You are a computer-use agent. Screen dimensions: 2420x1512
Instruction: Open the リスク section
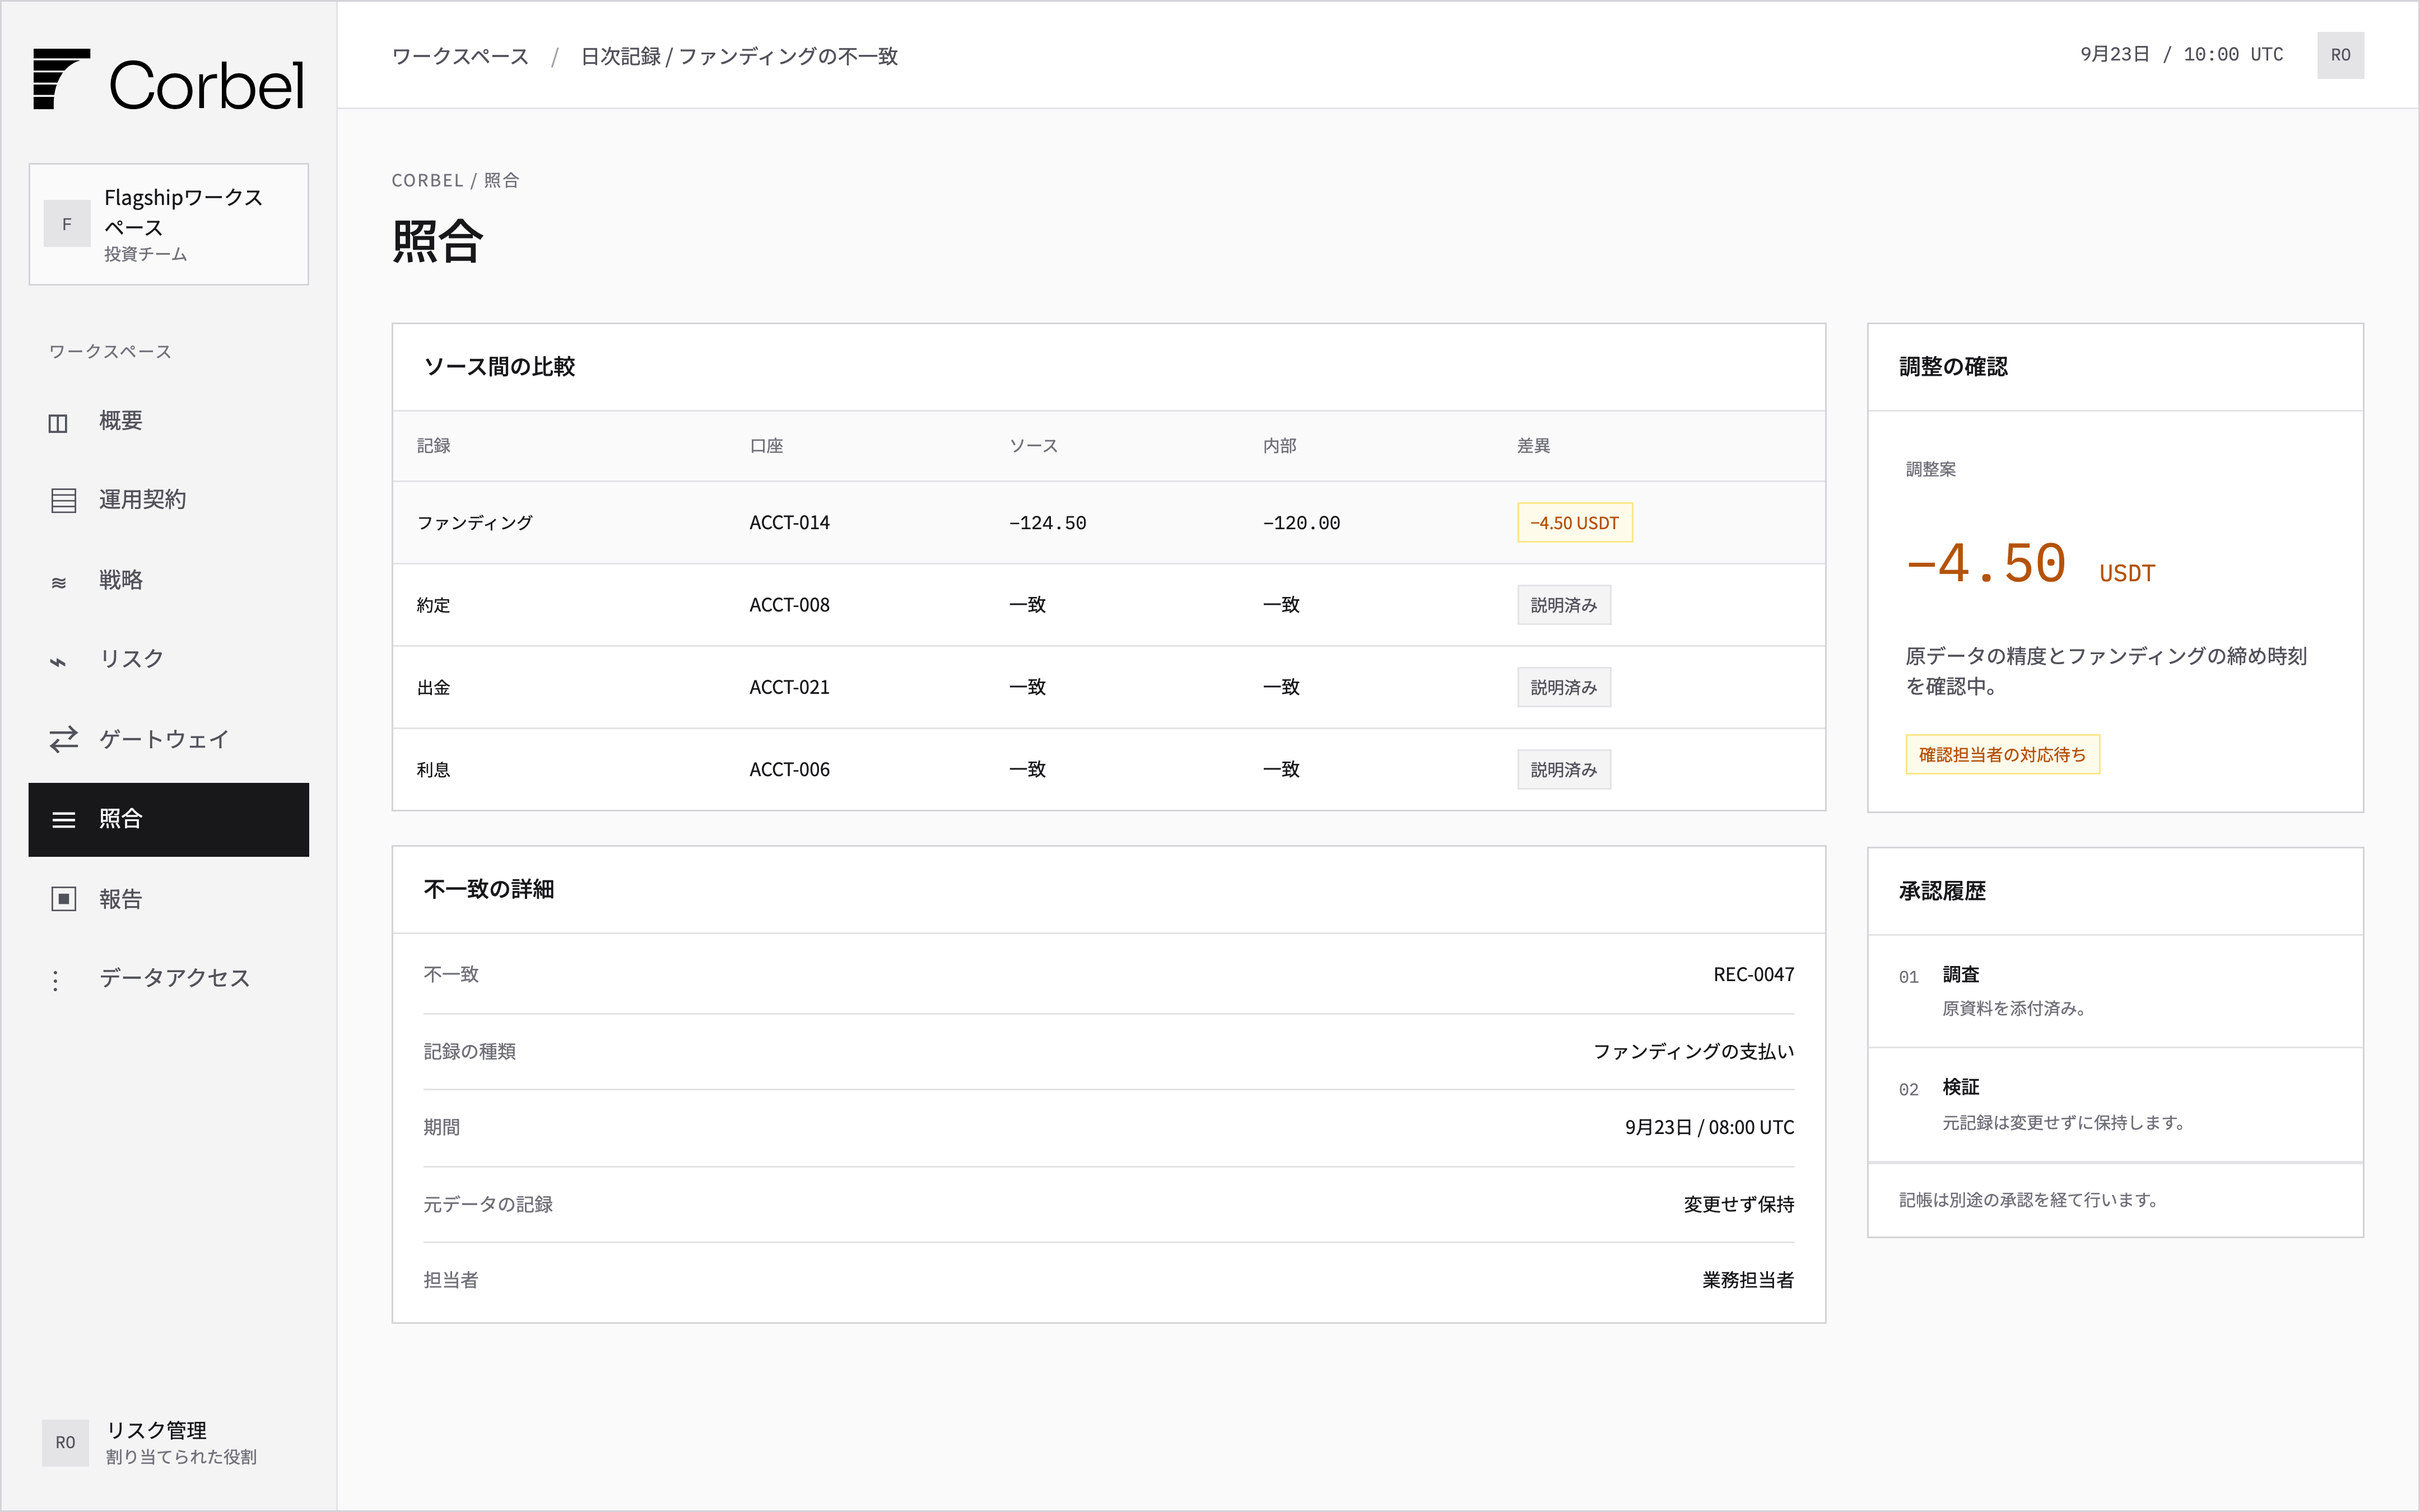point(168,659)
